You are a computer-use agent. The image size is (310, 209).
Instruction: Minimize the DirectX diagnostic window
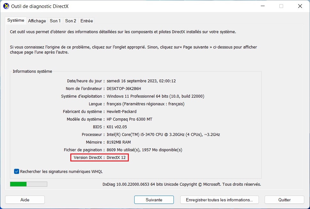(x=262, y=6)
